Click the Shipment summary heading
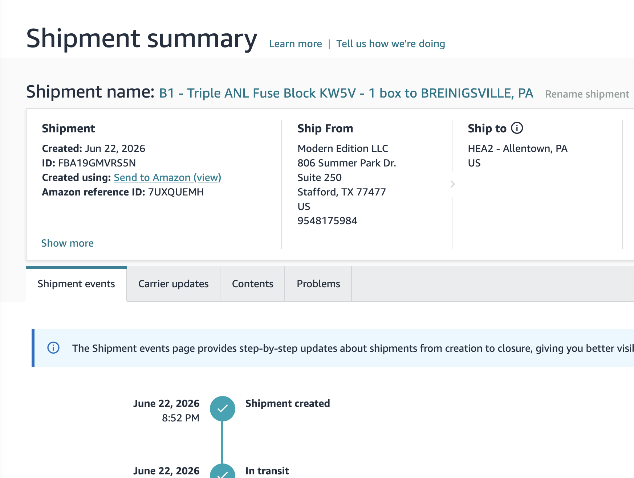This screenshot has width=634, height=478. (142, 38)
